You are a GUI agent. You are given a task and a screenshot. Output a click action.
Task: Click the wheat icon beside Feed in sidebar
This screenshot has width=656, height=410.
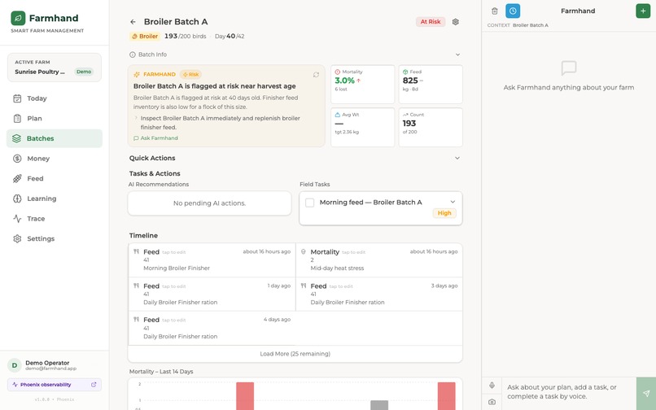pyautogui.click(x=17, y=179)
